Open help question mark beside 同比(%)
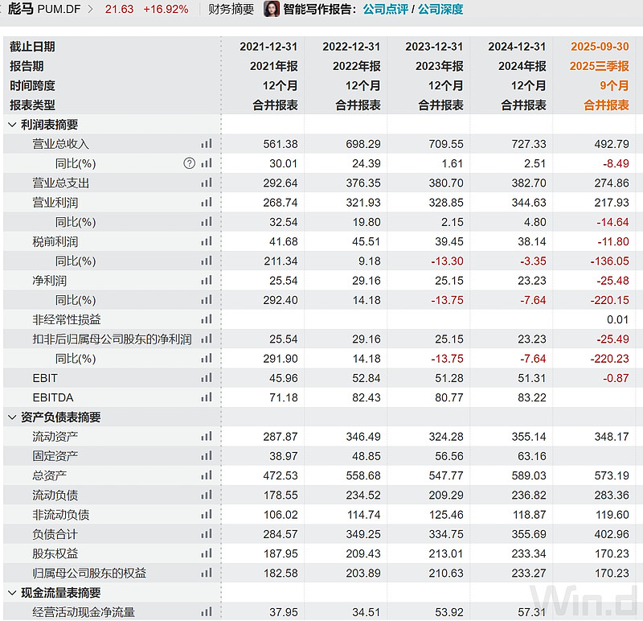Image resolution: width=643 pixels, height=621 pixels. click(189, 163)
